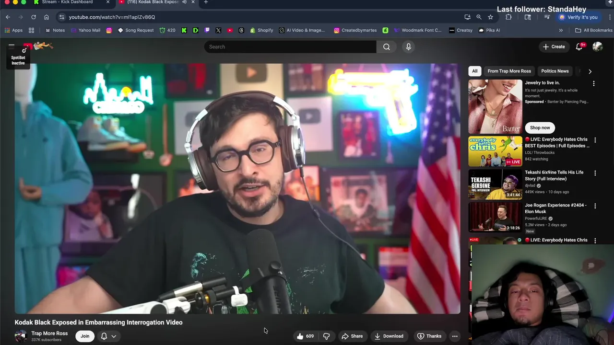
Task: Click the search magnifier button
Action: [x=387, y=46]
